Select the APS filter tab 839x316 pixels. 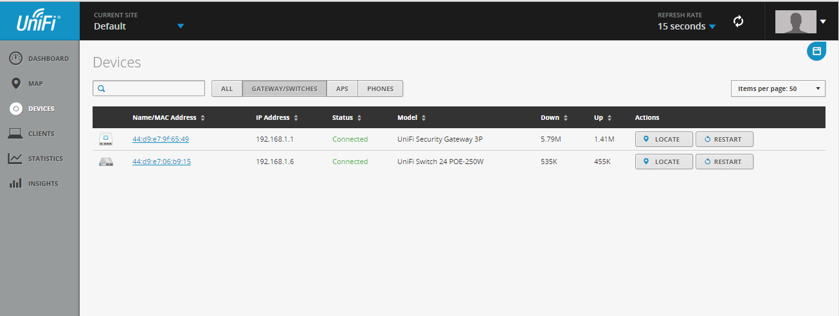[342, 88]
